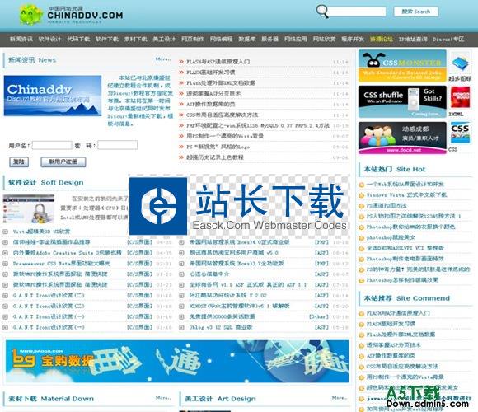Focus the search text field
Screen dimensions: 478x412
(x=358, y=12)
